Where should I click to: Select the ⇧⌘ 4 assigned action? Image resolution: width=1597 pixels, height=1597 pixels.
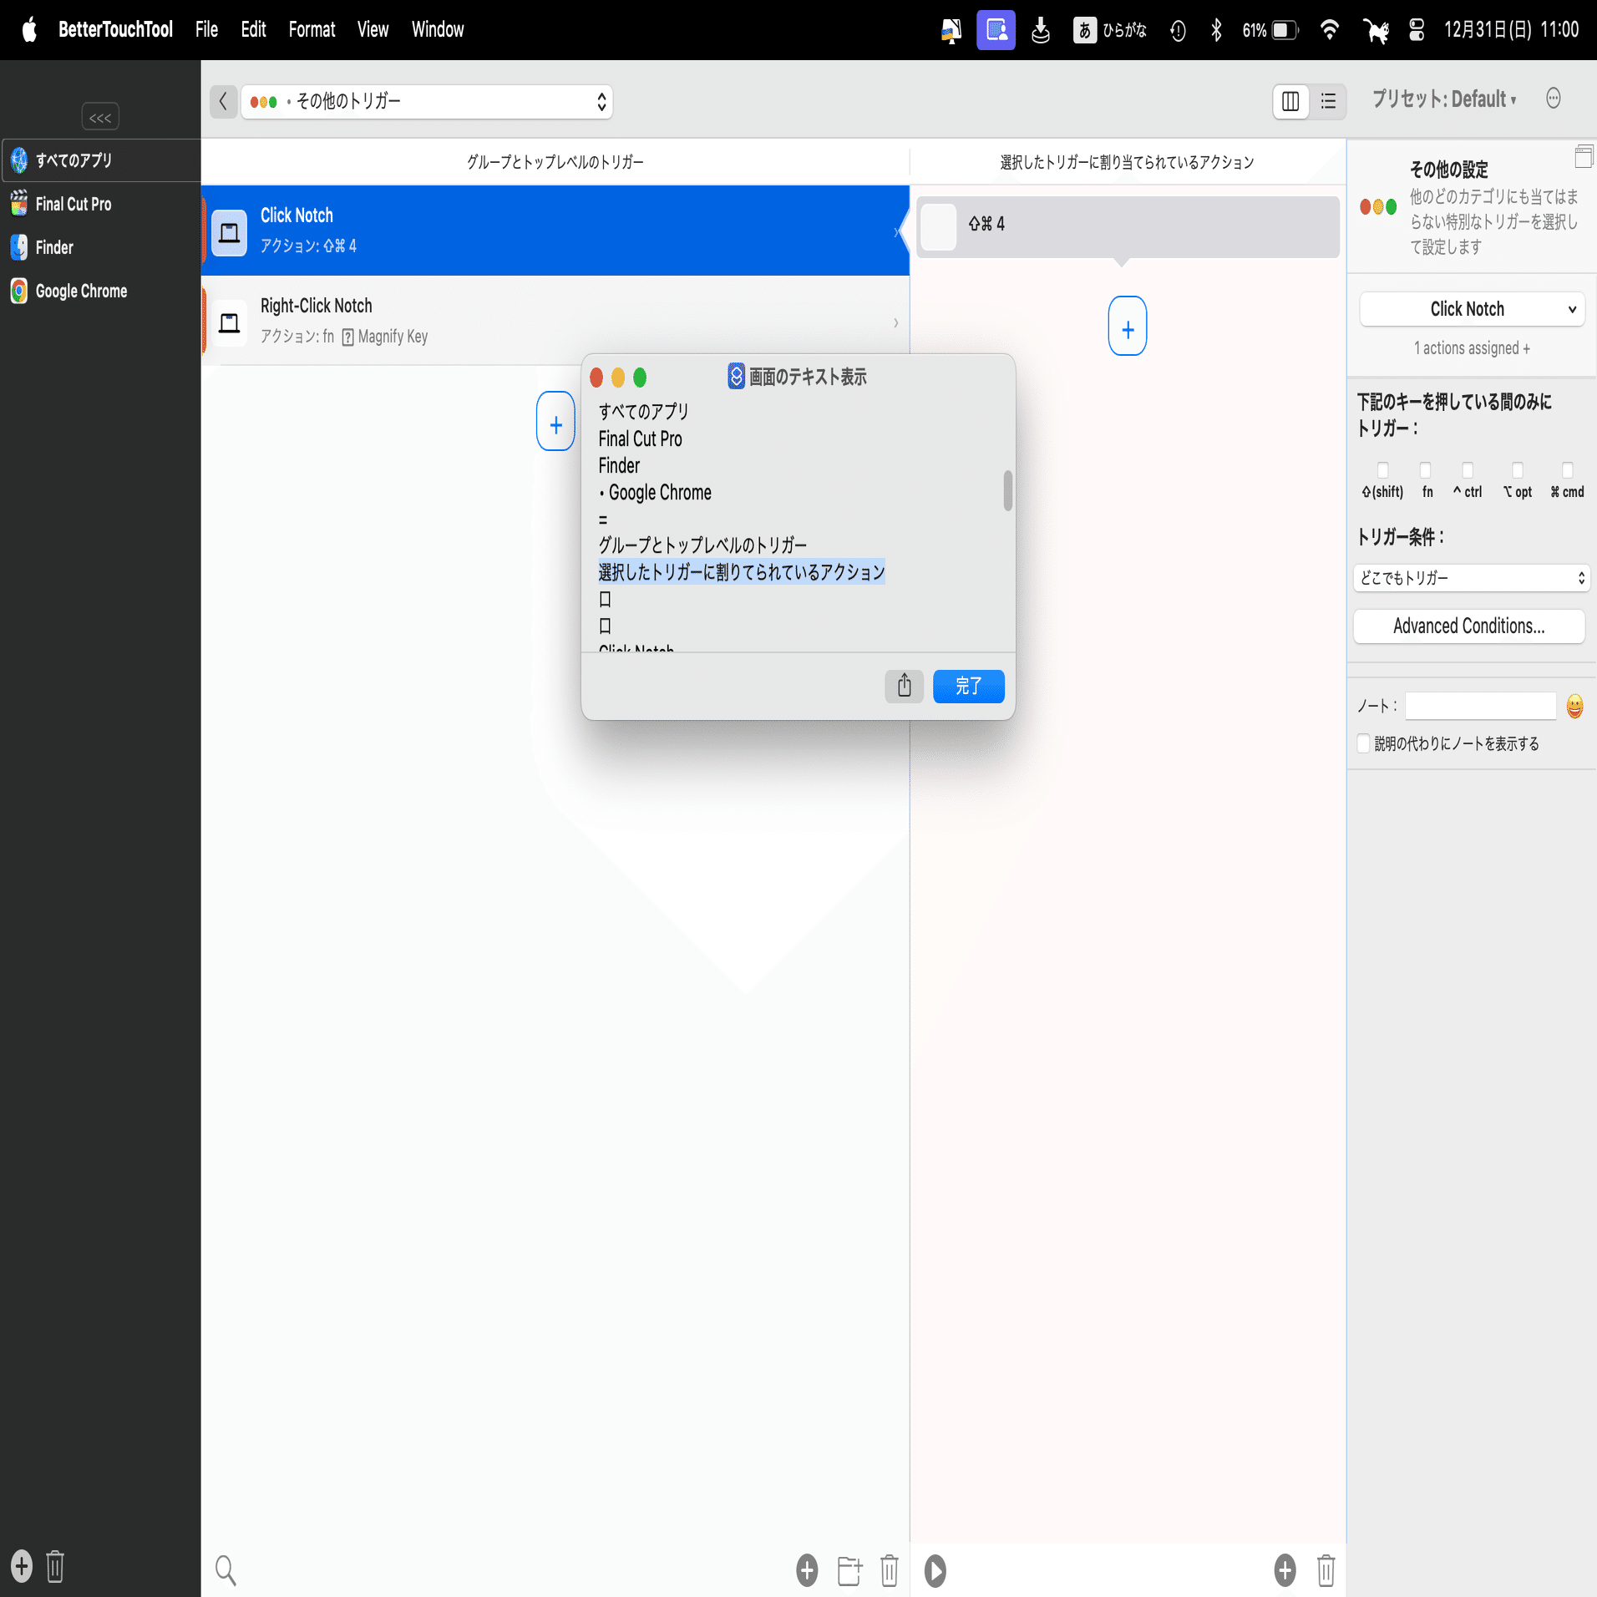[x=1128, y=227]
